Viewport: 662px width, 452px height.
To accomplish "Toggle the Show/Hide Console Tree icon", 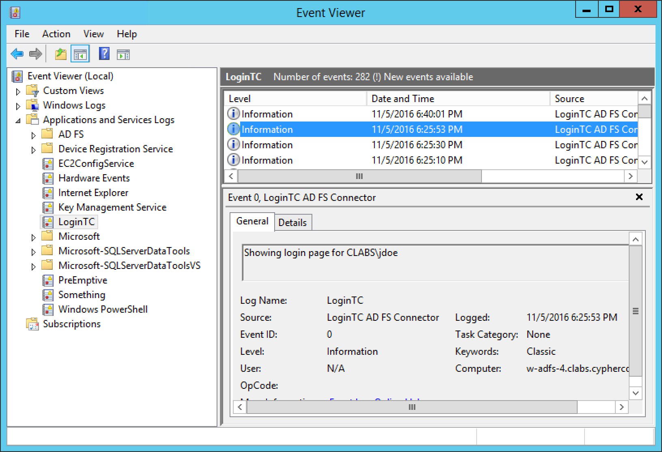I will point(80,54).
